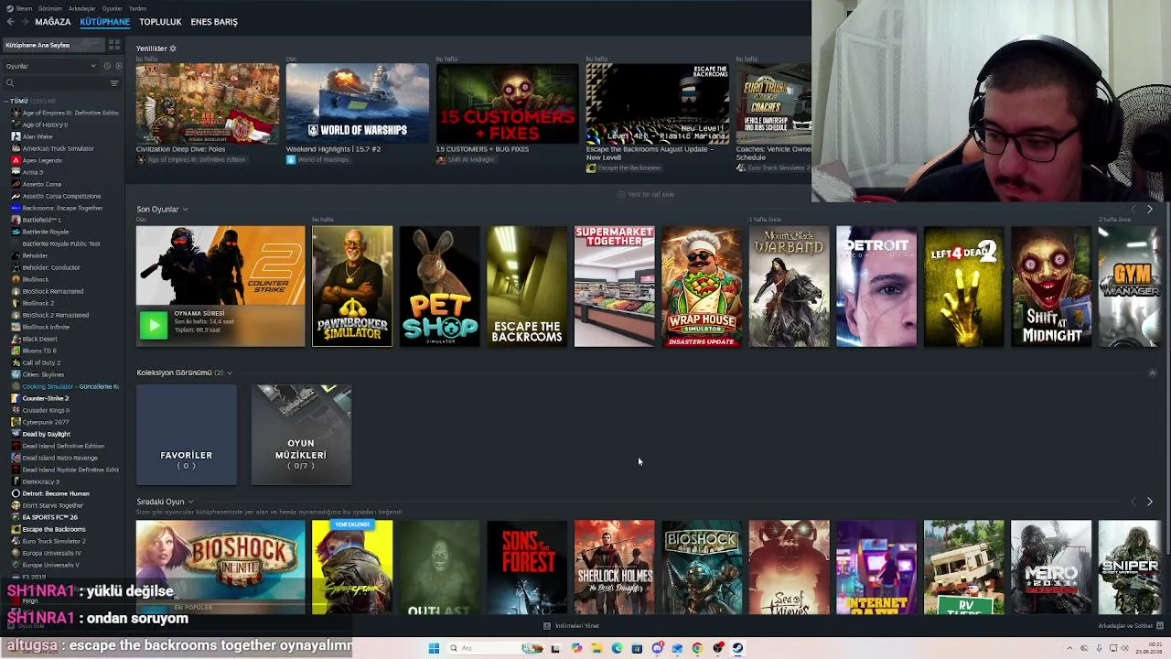
Task: Open the Koleksiyon Görünümü shelf dropdown
Action: [229, 373]
